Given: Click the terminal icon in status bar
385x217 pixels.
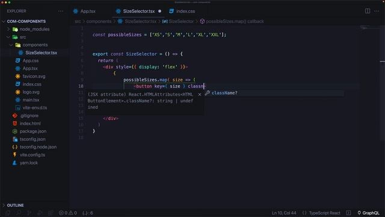Looking at the screenshot, I should (348, 213).
